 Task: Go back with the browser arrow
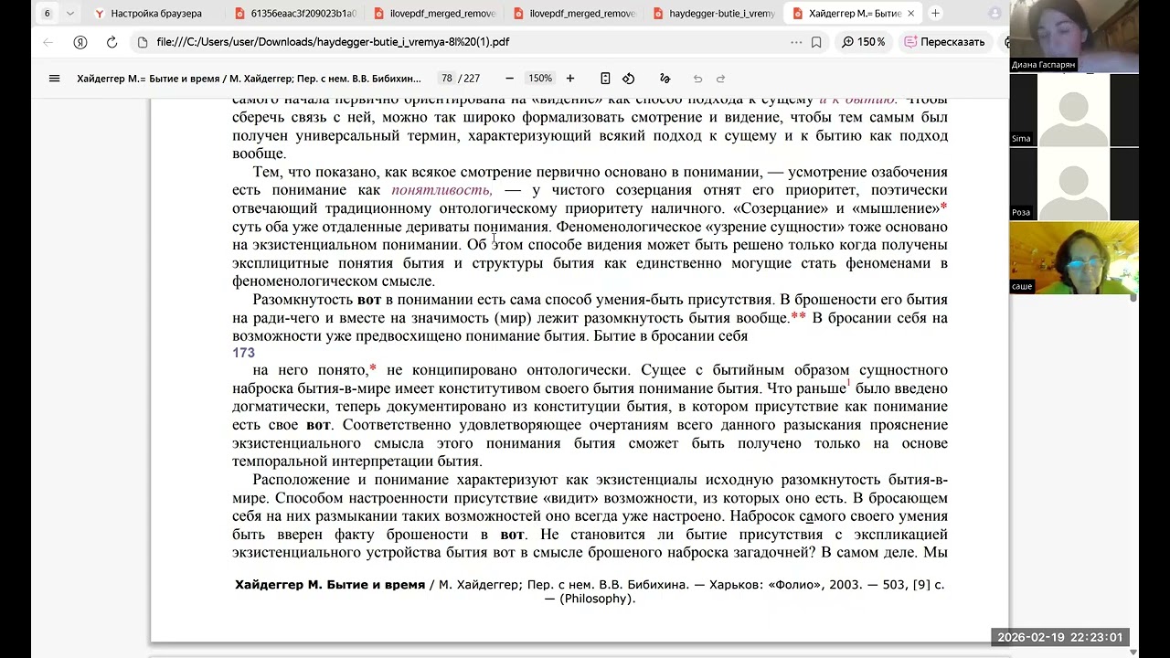[48, 42]
